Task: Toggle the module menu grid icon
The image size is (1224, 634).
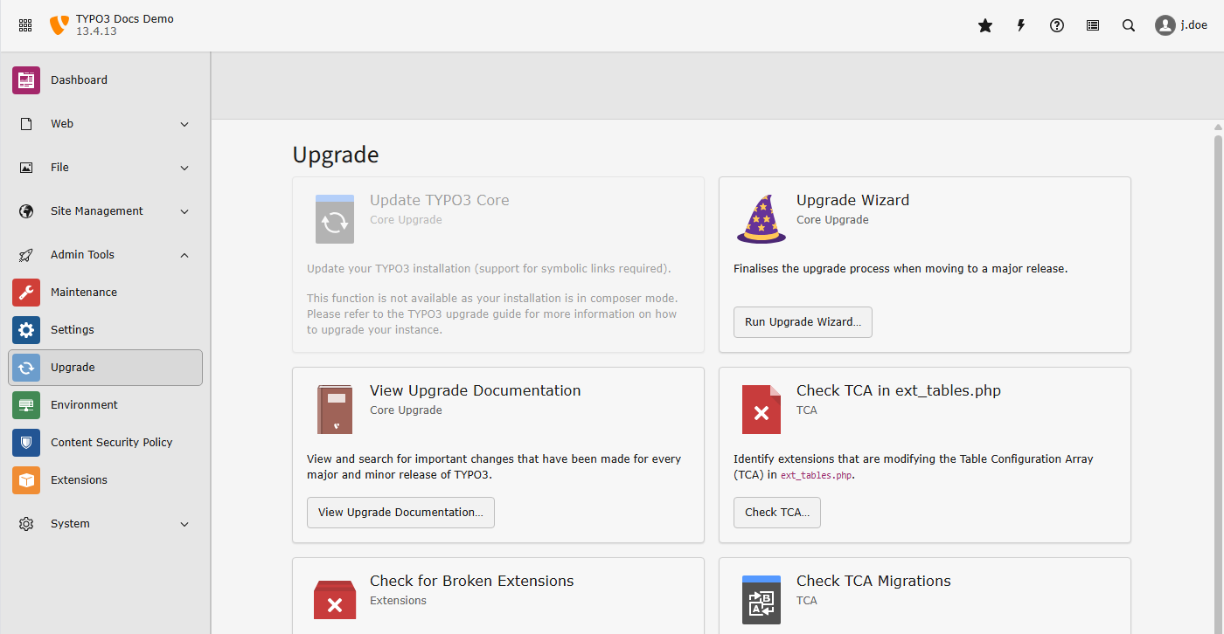Action: 25,25
